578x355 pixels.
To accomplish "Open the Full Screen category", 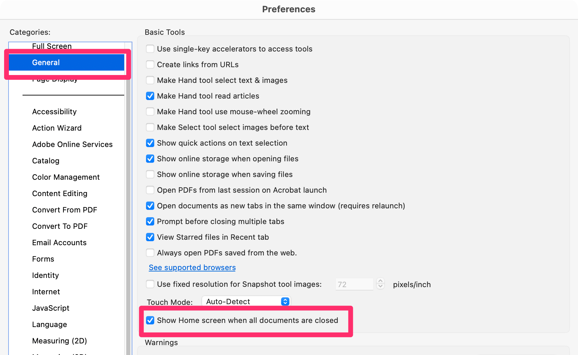I will pyautogui.click(x=52, y=46).
